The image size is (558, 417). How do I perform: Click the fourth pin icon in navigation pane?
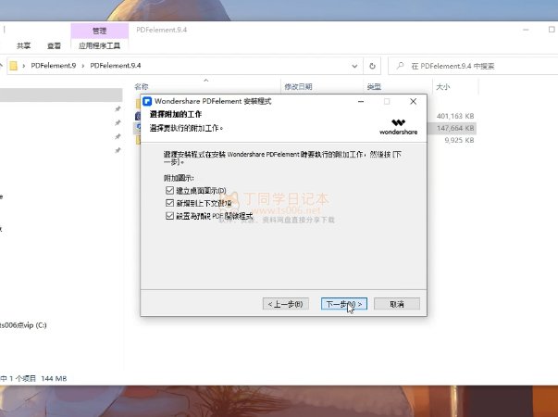point(118,150)
